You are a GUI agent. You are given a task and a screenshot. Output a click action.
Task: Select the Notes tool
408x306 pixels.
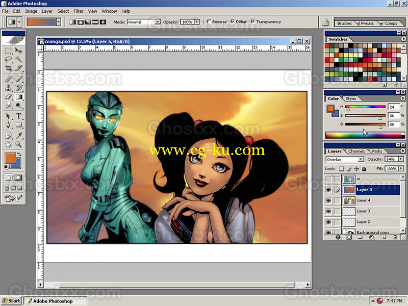point(8,135)
